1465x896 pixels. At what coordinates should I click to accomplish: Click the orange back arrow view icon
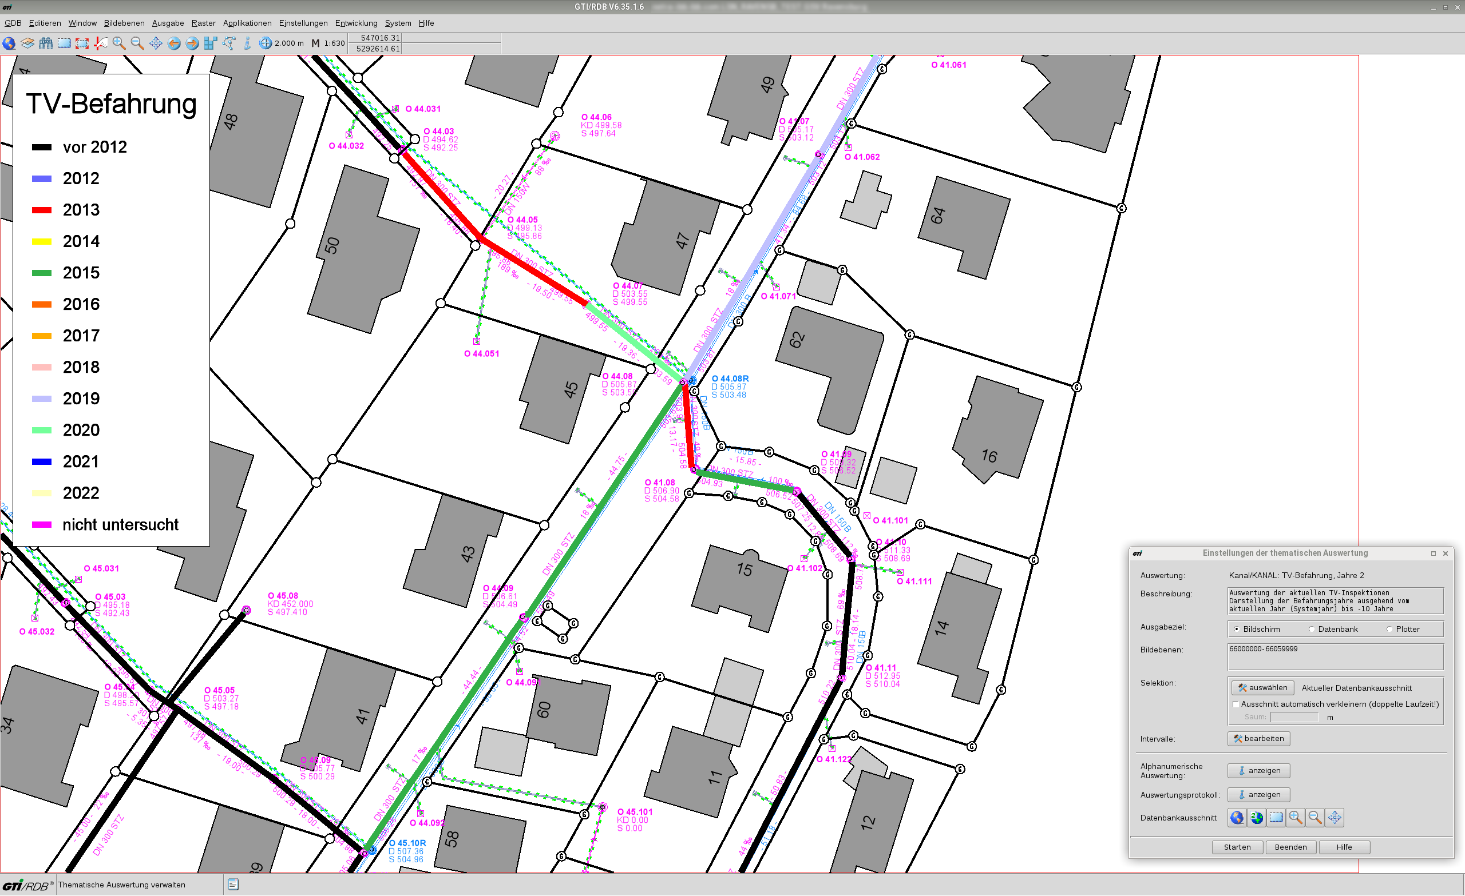pyautogui.click(x=173, y=43)
